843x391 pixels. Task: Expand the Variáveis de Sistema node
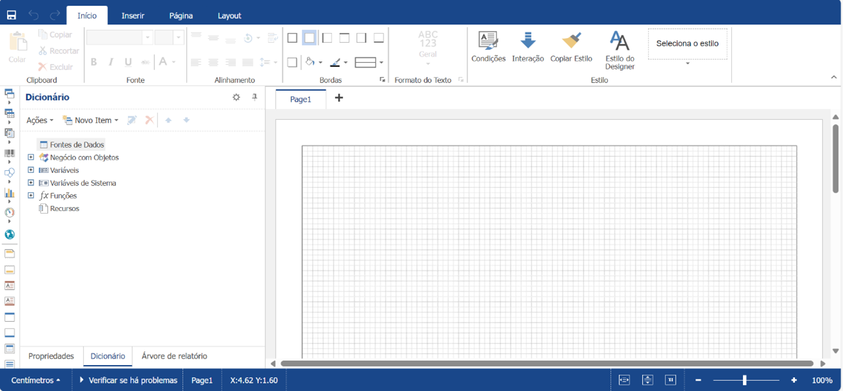tap(31, 183)
